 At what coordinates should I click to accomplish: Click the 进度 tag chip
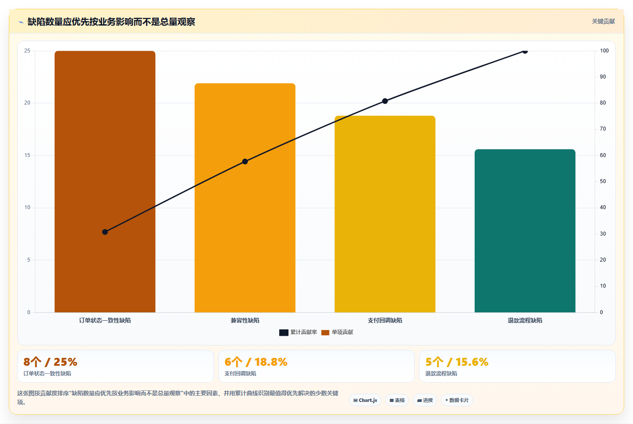click(425, 400)
